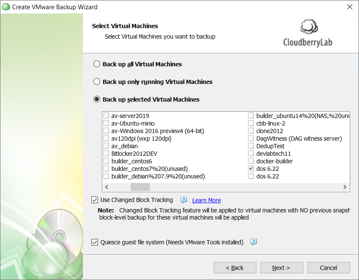The image size is (359, 280).
Task: Toggle Quiesce guest file system checkbox
Action: tap(95, 242)
